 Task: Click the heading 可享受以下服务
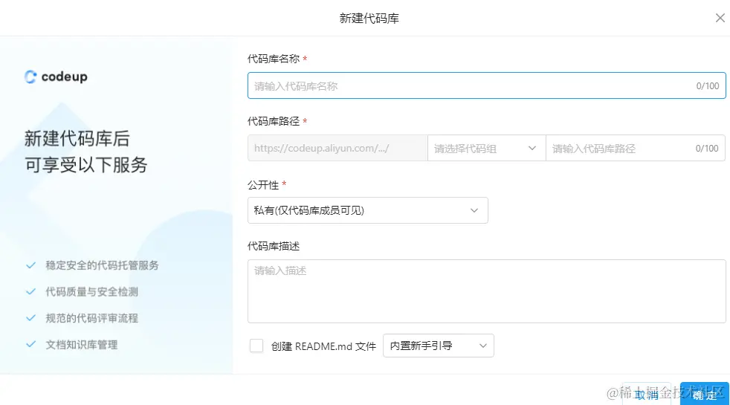click(85, 165)
